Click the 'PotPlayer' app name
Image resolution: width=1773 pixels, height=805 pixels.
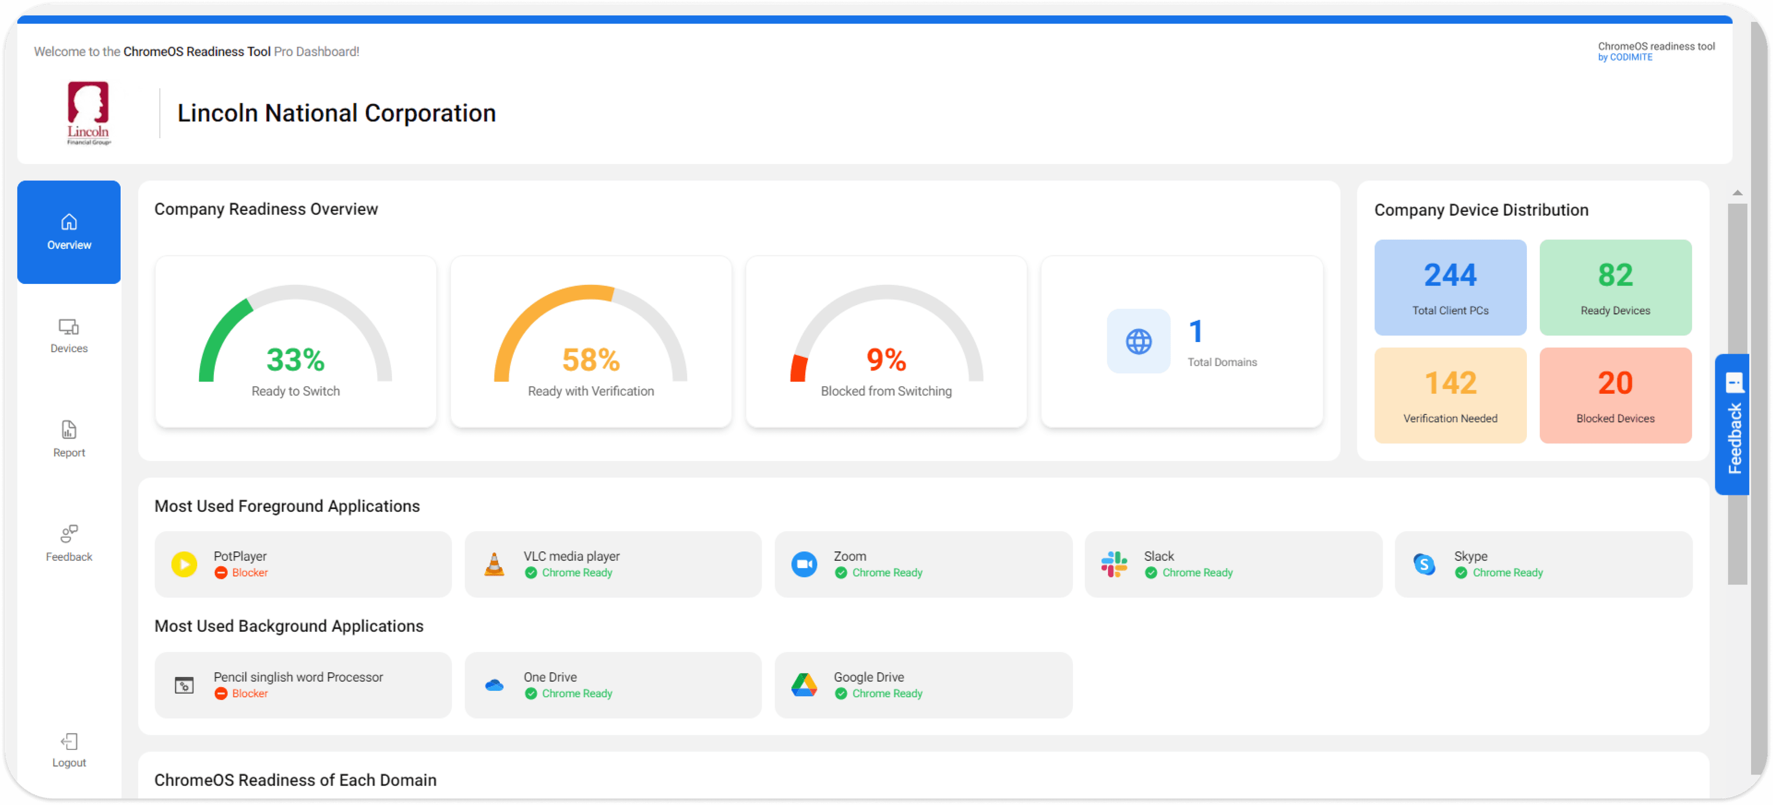[240, 556]
